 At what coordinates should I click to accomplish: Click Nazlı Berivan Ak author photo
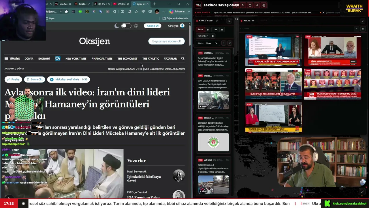(179, 175)
